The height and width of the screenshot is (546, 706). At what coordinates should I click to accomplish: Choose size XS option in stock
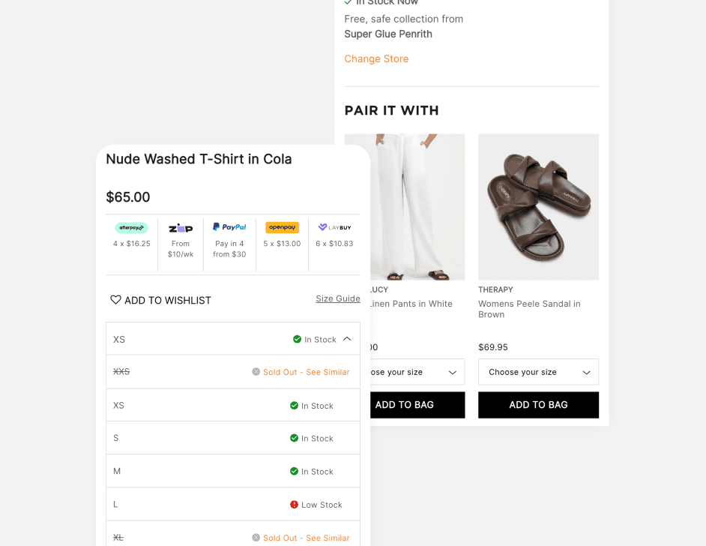[233, 405]
